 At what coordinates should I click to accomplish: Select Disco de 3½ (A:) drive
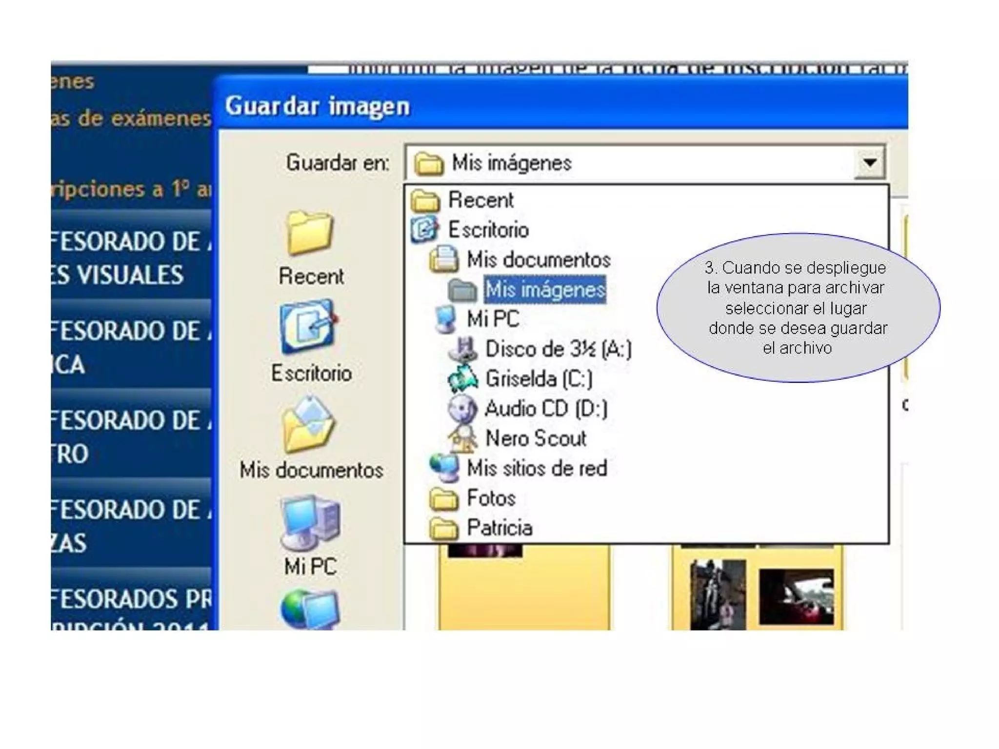[558, 349]
